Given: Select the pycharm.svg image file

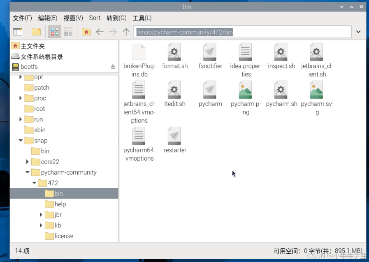Looking at the screenshot, I should point(317,98).
